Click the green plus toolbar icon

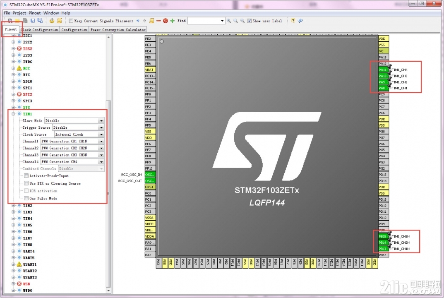[172, 21]
